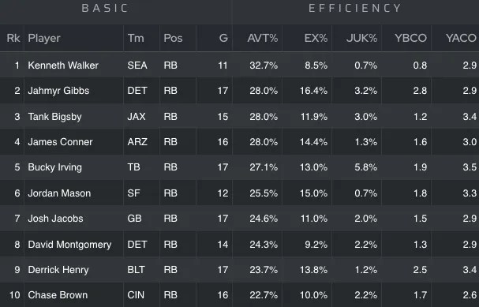
Task: Click the YACO column header
Action: tap(461, 38)
